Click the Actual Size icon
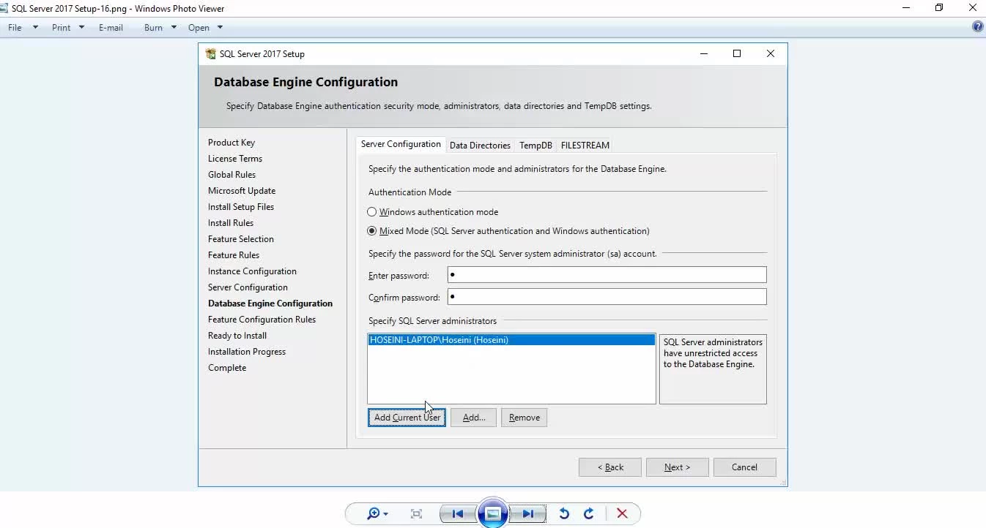This screenshot has height=528, width=986. (416, 513)
